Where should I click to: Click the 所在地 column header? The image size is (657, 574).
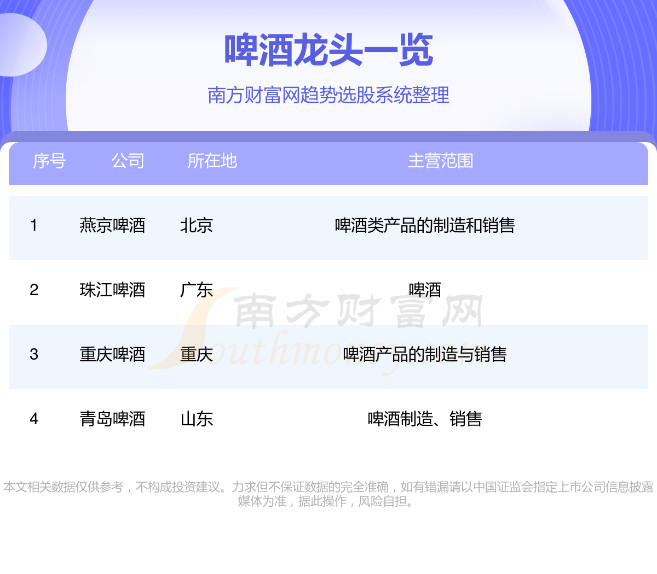[212, 161]
